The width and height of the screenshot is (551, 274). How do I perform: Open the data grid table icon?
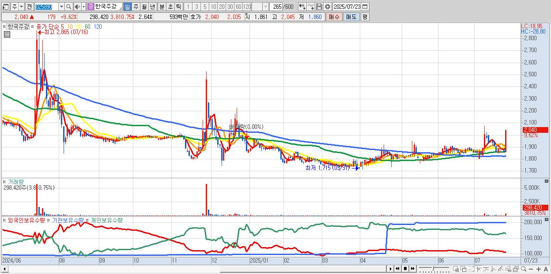click(7, 34)
